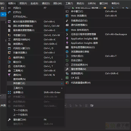Click the Application Insights 搜索 lightbulb icon

[x=67, y=39]
